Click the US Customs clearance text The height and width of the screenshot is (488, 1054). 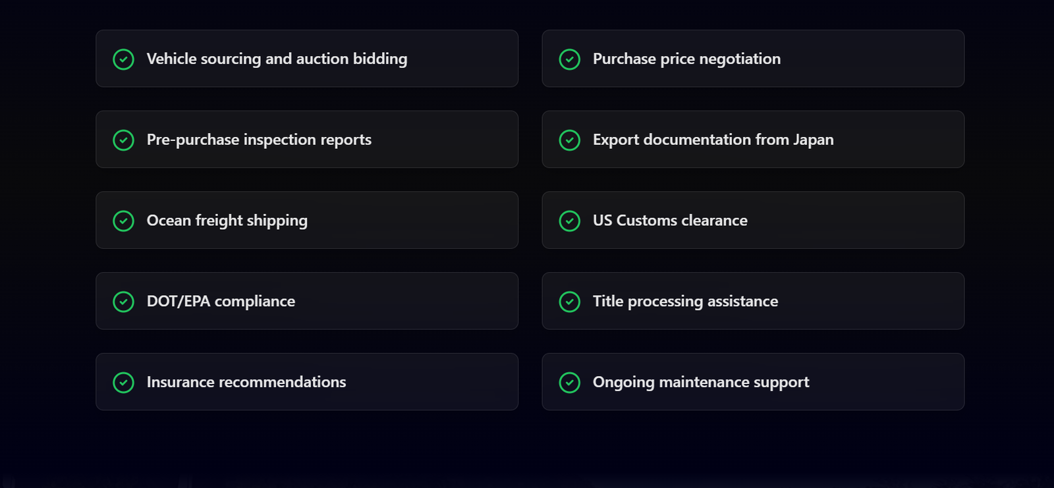[x=670, y=221]
